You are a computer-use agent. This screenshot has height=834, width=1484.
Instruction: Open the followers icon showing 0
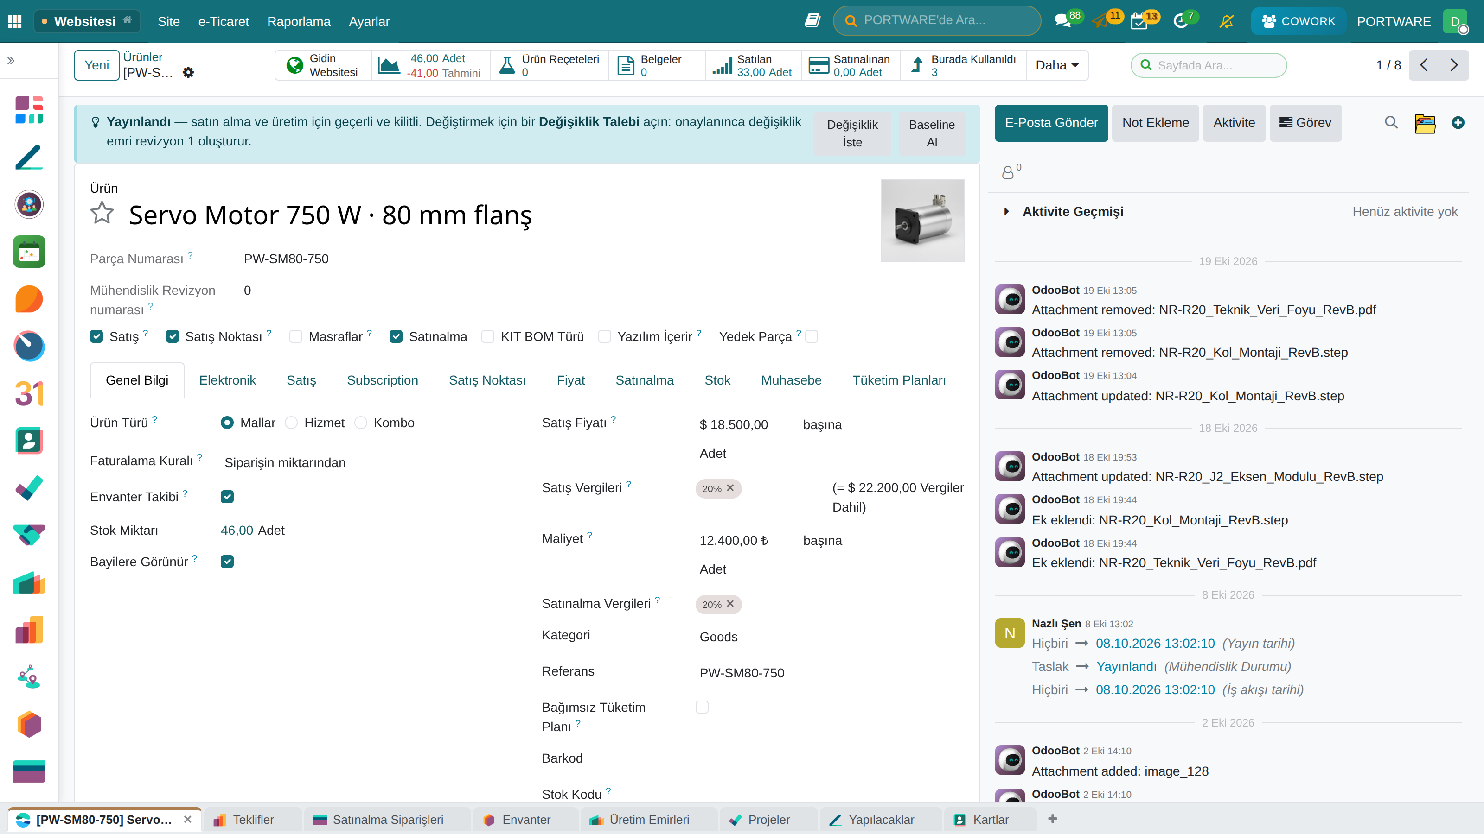point(1011,171)
